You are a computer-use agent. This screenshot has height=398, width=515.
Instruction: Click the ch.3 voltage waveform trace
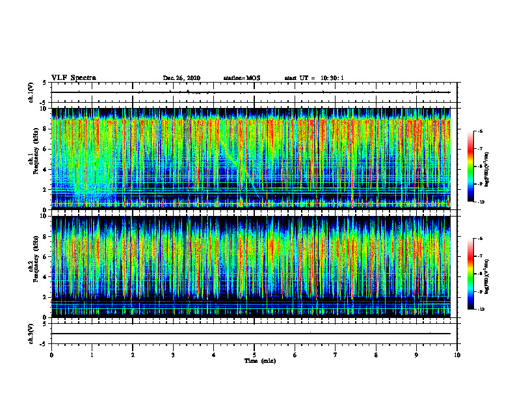point(251,334)
